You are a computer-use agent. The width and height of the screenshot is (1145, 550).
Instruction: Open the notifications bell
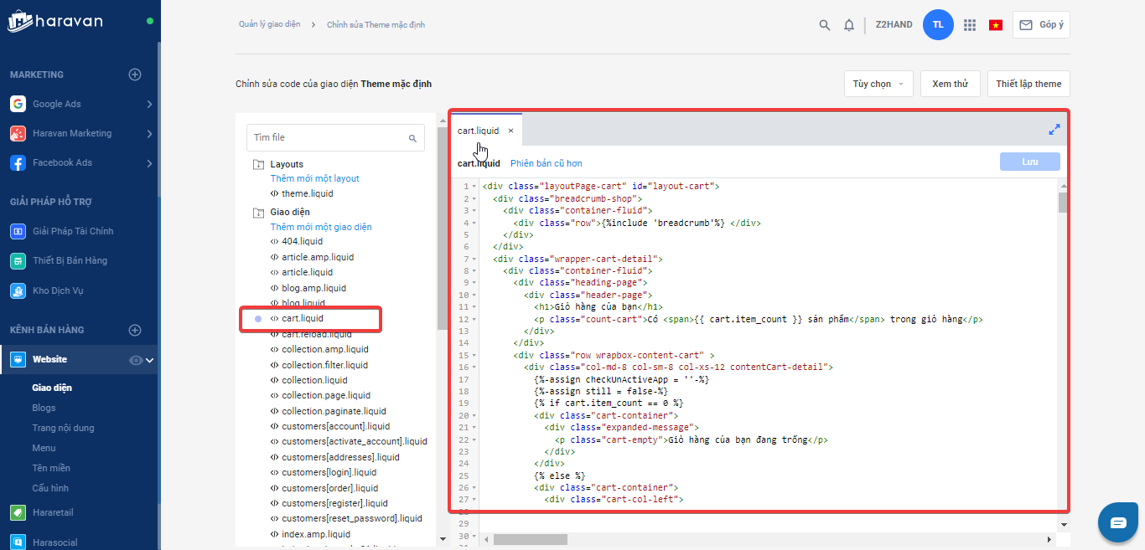coord(849,25)
